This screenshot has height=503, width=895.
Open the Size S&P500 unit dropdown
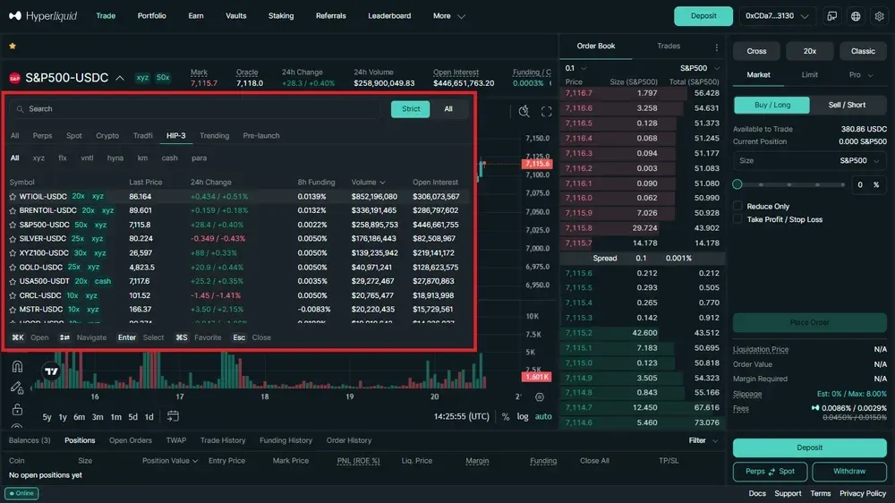(859, 161)
